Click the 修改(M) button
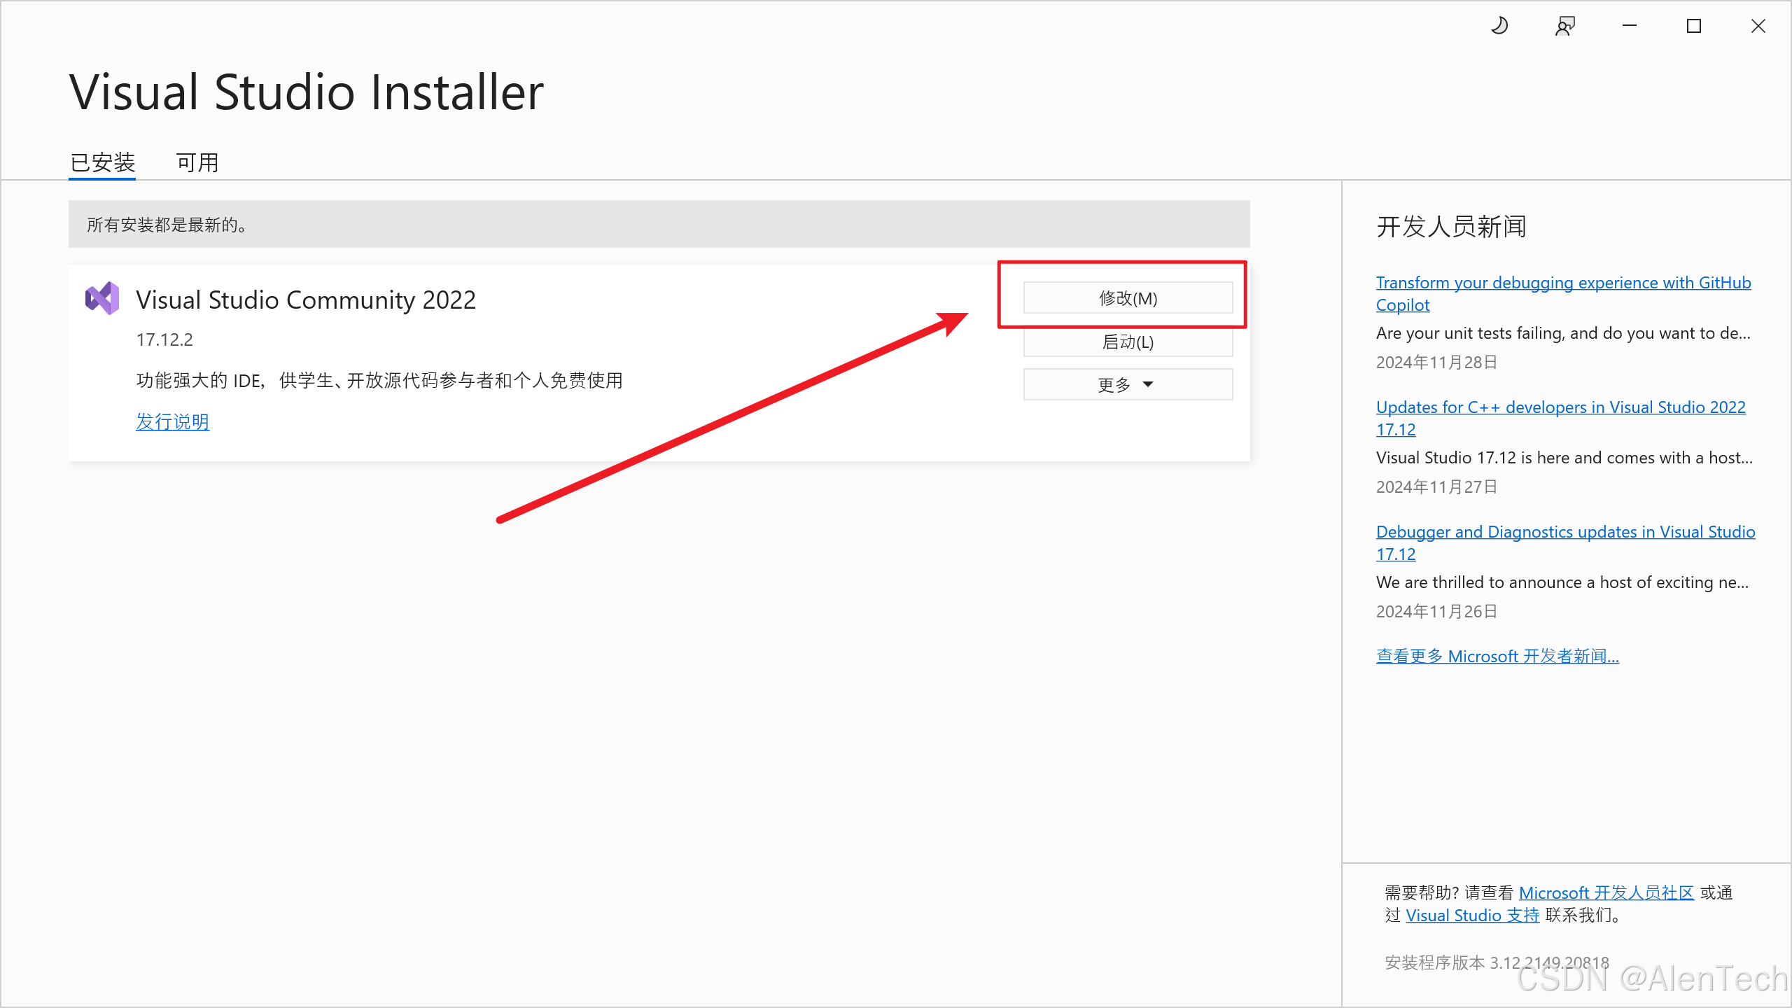The image size is (1792, 1008). (1128, 298)
